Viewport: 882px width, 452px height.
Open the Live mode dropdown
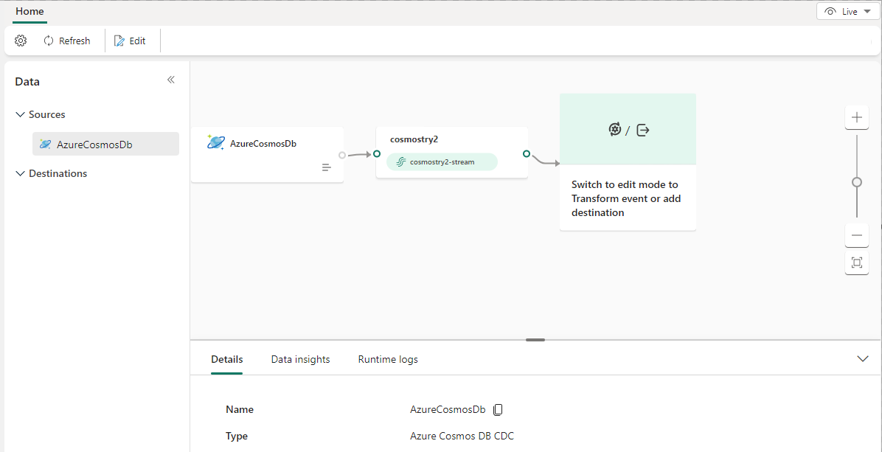867,10
